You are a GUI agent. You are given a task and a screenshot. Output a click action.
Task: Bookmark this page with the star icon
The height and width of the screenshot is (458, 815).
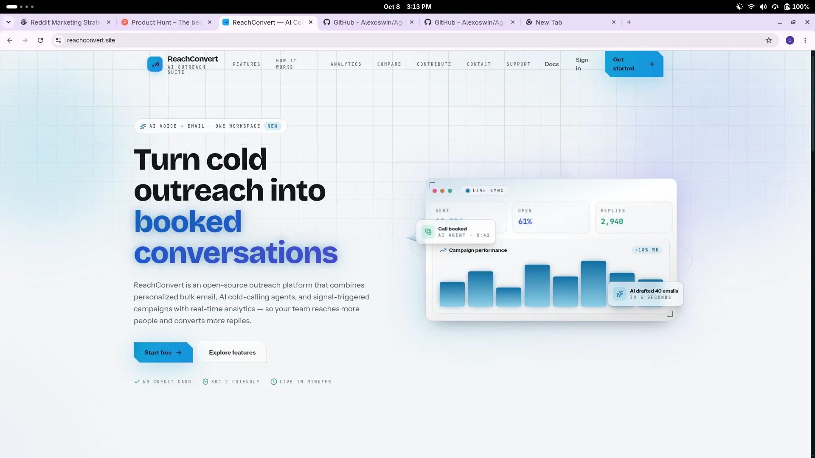(769, 40)
